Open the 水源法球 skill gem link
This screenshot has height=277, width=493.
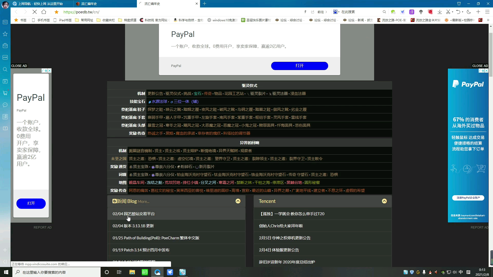(159, 102)
